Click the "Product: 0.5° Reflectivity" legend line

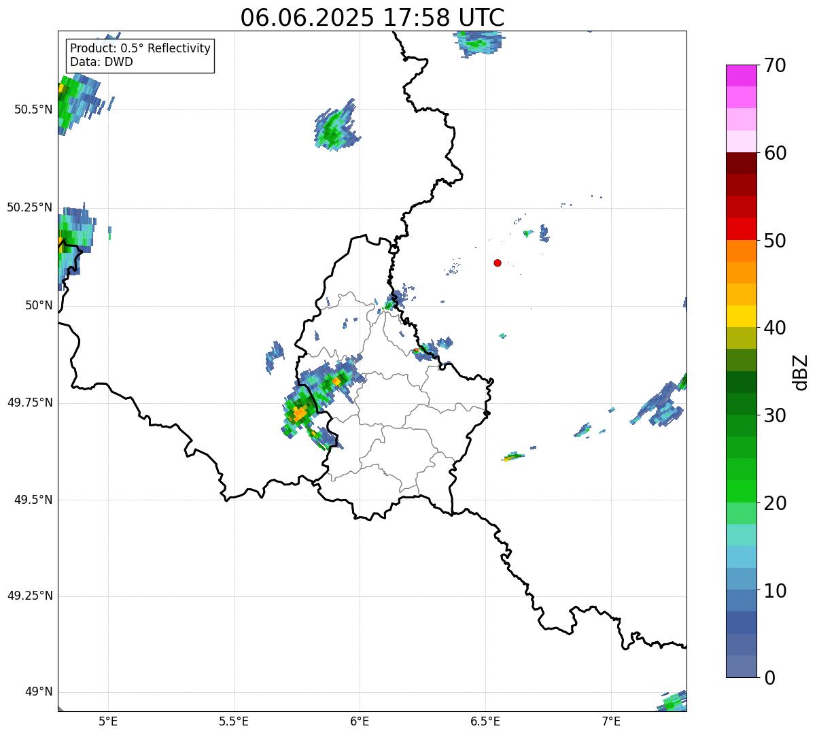point(140,48)
